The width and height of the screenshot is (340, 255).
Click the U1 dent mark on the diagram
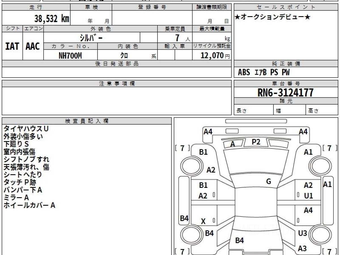click(x=308, y=196)
